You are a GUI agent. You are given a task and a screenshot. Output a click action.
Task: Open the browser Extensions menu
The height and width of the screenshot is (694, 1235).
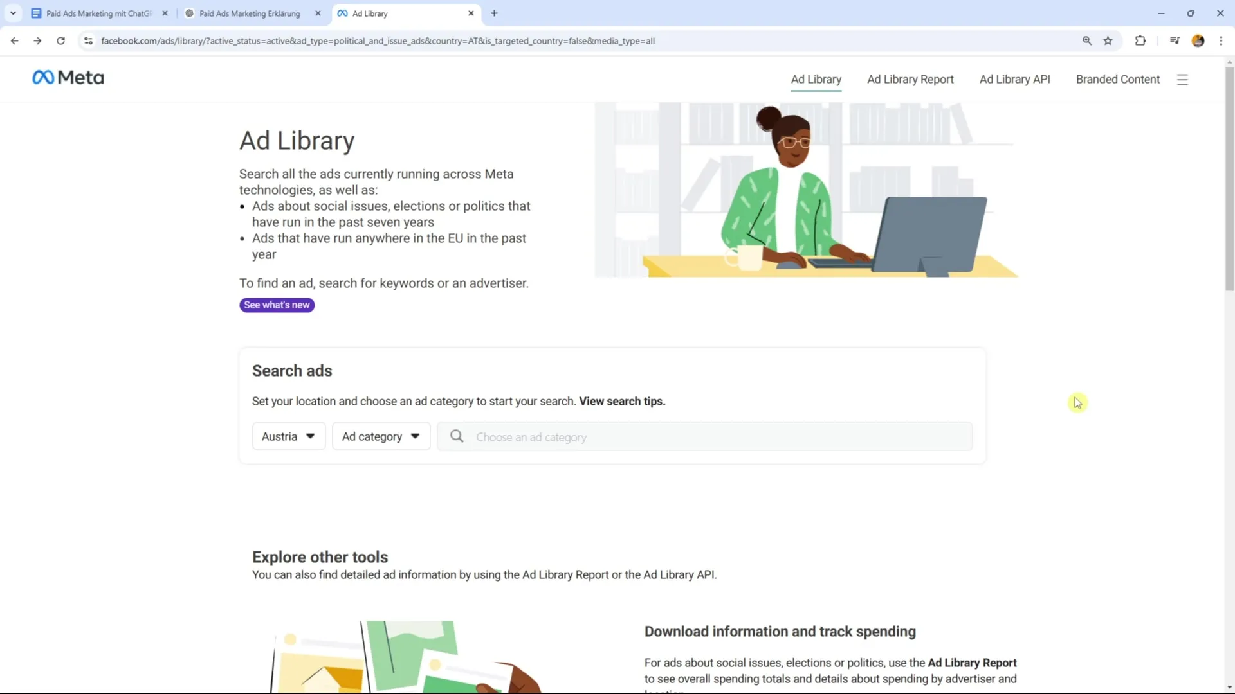click(x=1140, y=40)
